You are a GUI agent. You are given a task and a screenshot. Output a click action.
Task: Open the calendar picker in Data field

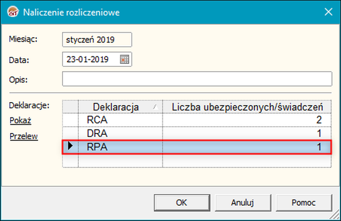pyautogui.click(x=125, y=59)
